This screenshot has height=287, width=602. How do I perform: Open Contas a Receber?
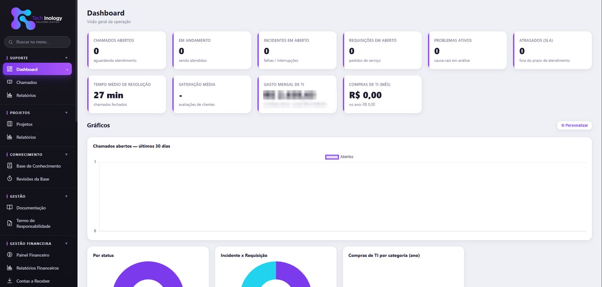37,281
